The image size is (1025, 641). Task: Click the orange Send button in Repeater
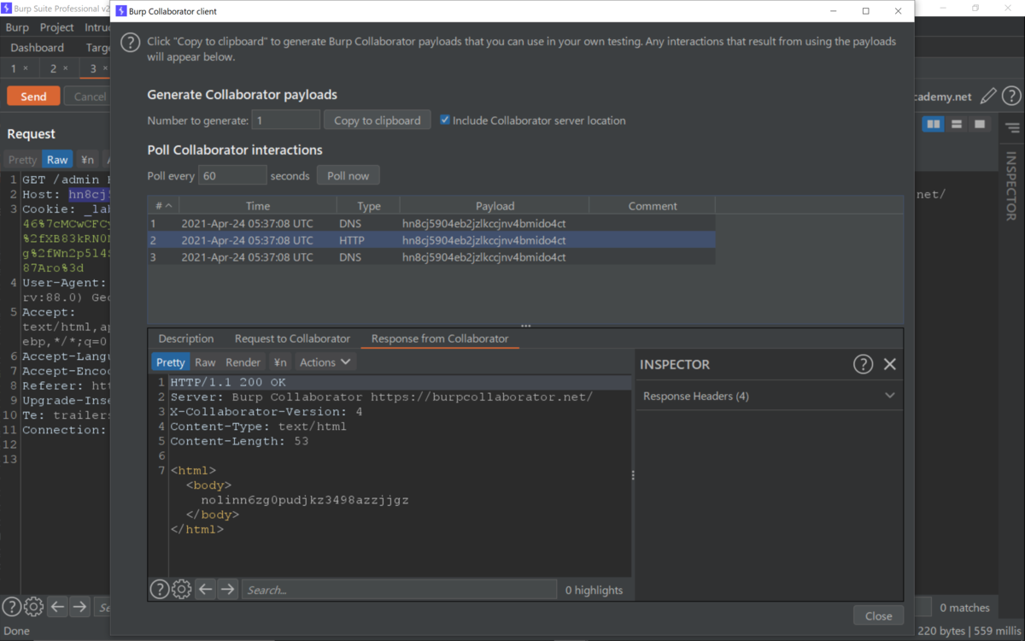pos(33,97)
